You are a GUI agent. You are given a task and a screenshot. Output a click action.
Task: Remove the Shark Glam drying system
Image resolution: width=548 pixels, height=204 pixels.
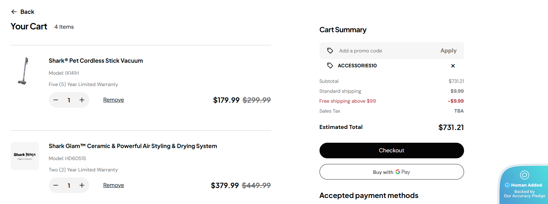tap(113, 185)
